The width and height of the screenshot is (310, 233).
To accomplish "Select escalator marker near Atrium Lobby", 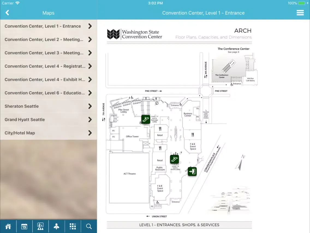I will 174,159.
